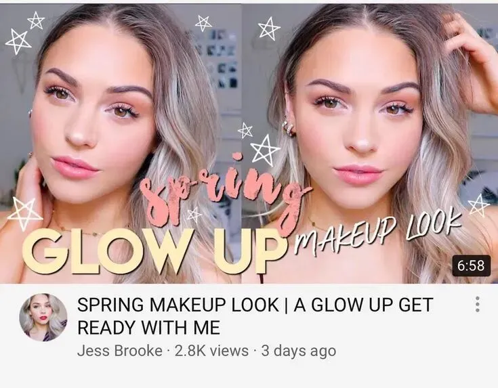Click the large star doodle above 'spring'

coord(265,150)
